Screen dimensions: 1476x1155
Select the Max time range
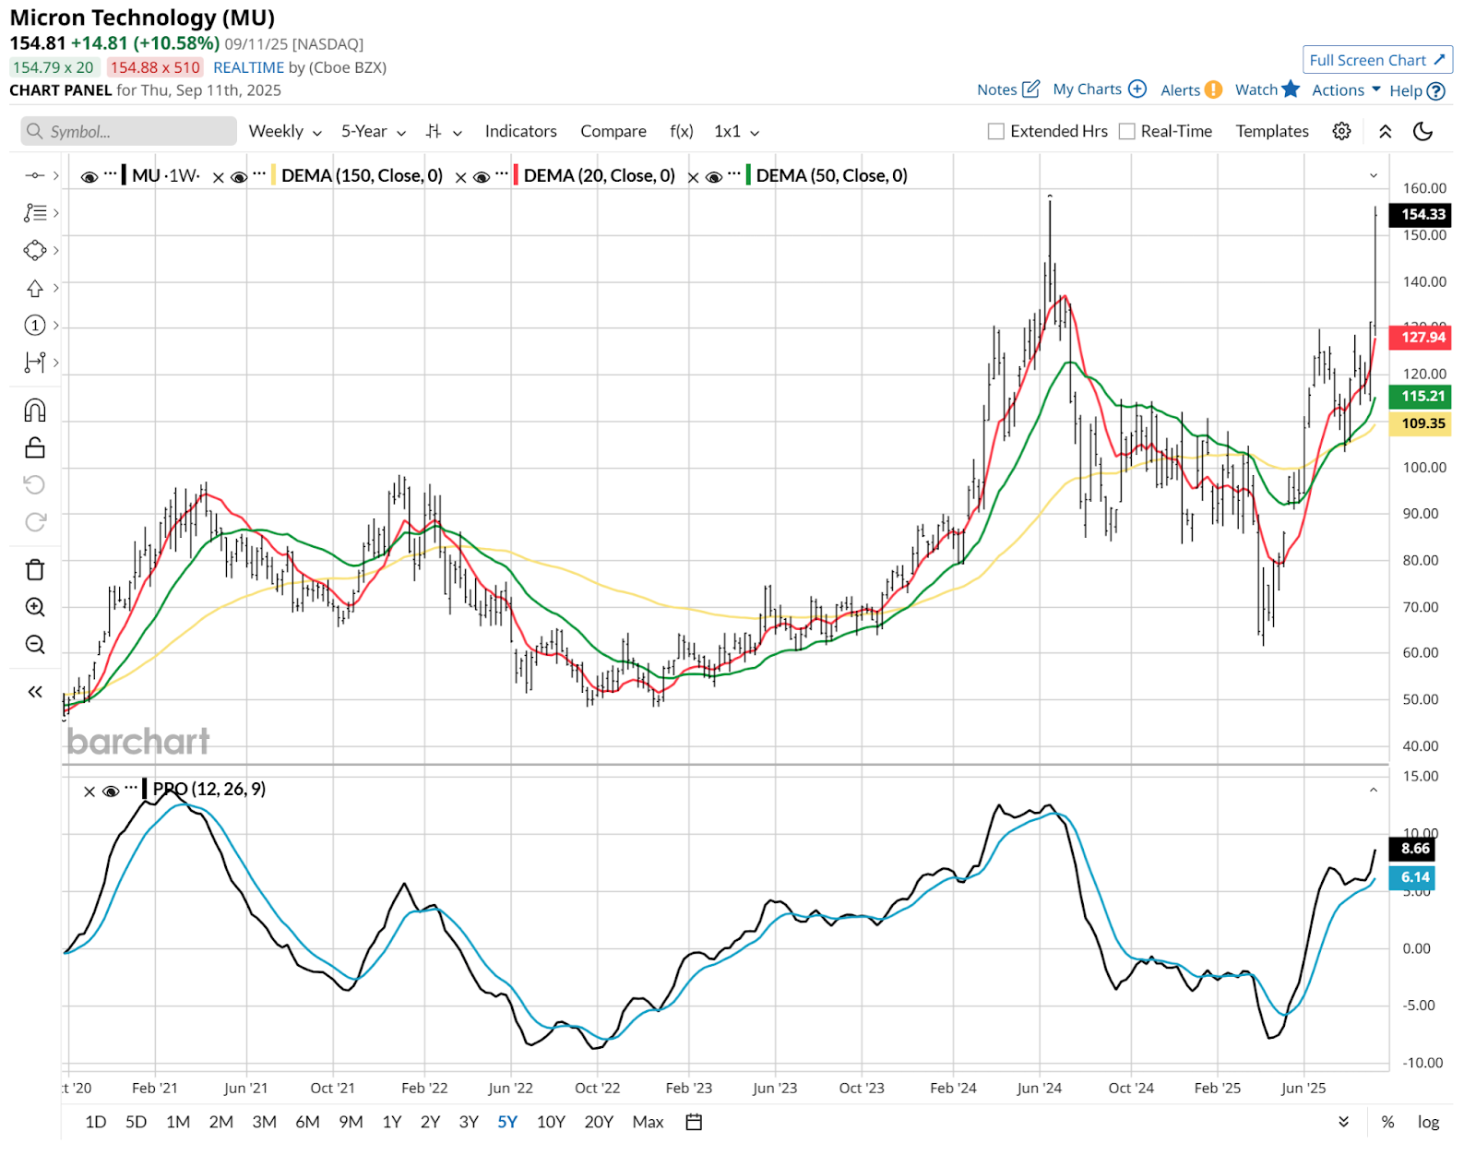click(x=648, y=1122)
